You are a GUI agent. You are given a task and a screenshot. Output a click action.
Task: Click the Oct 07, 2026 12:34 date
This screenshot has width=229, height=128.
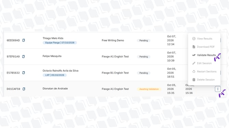(x=172, y=40)
